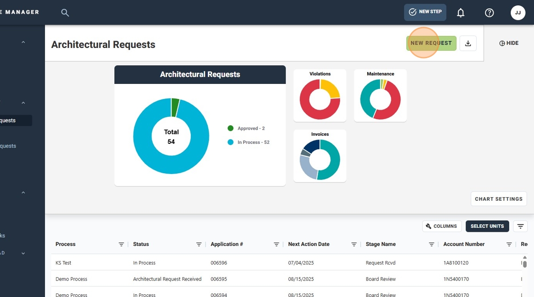This screenshot has height=297, width=534.
Task: Click the Architectural Request Received status cell
Action: (x=167, y=279)
